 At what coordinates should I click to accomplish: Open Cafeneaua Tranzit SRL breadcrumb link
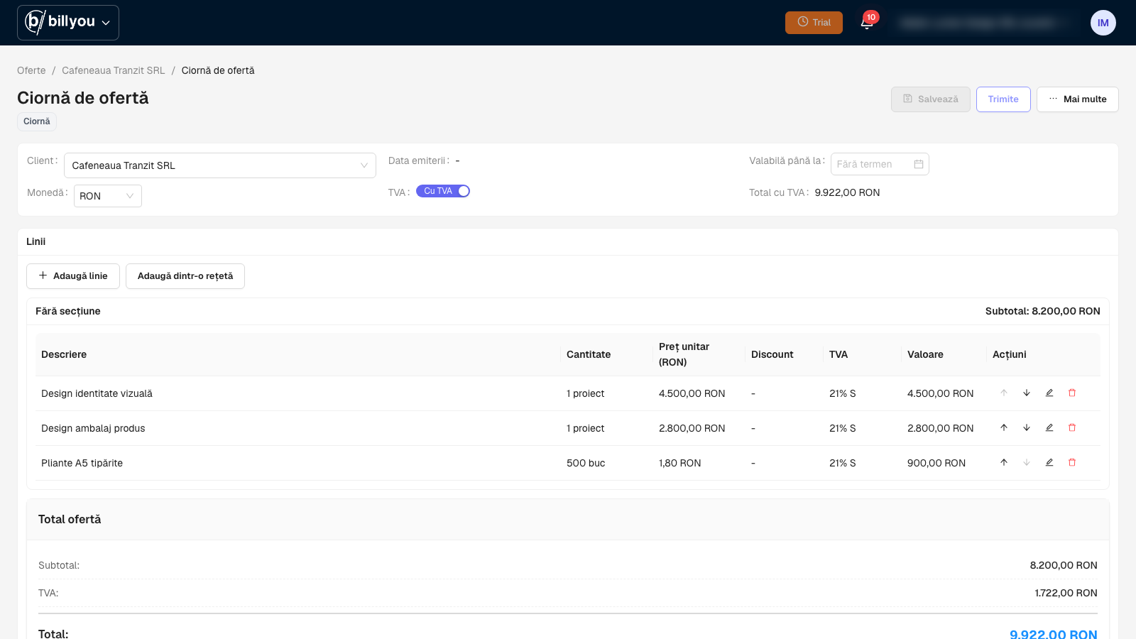114,70
